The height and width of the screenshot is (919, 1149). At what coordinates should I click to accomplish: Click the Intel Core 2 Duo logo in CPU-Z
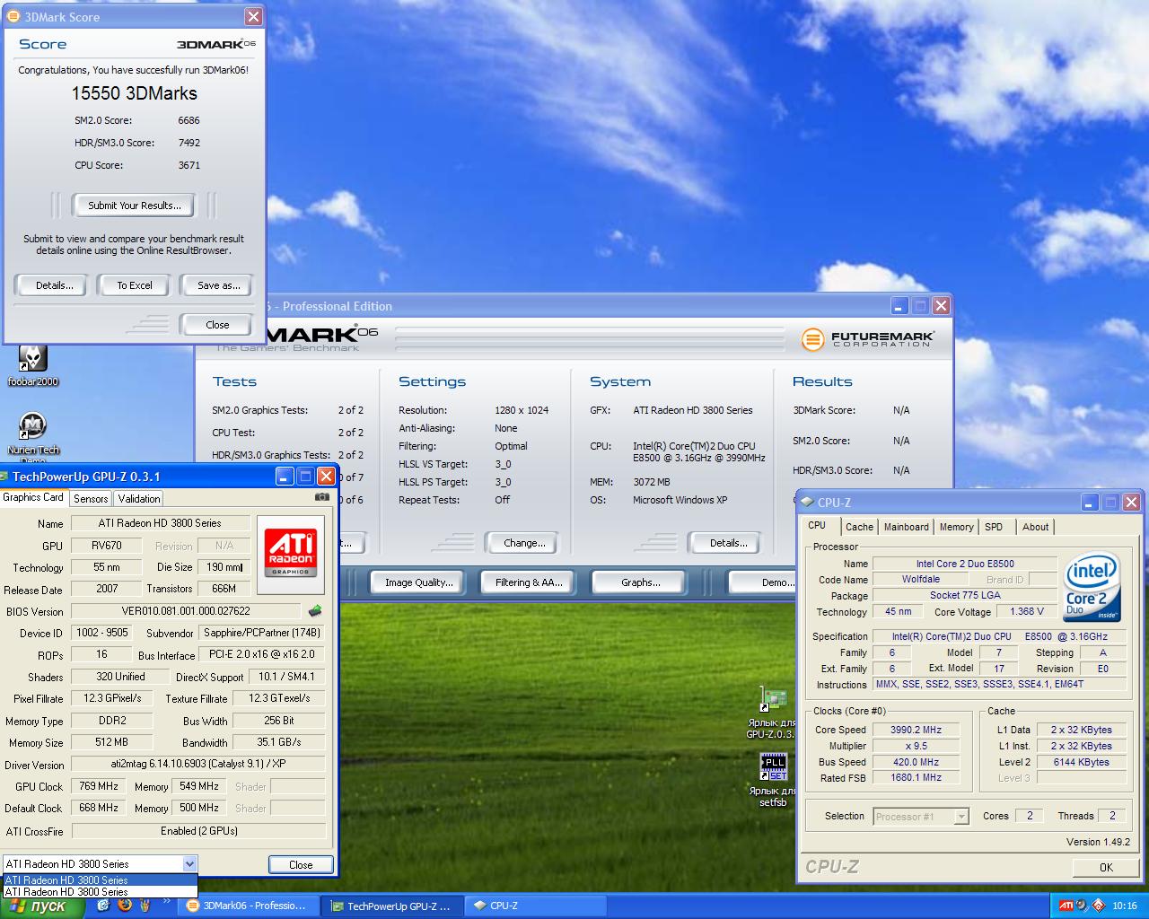(1092, 587)
